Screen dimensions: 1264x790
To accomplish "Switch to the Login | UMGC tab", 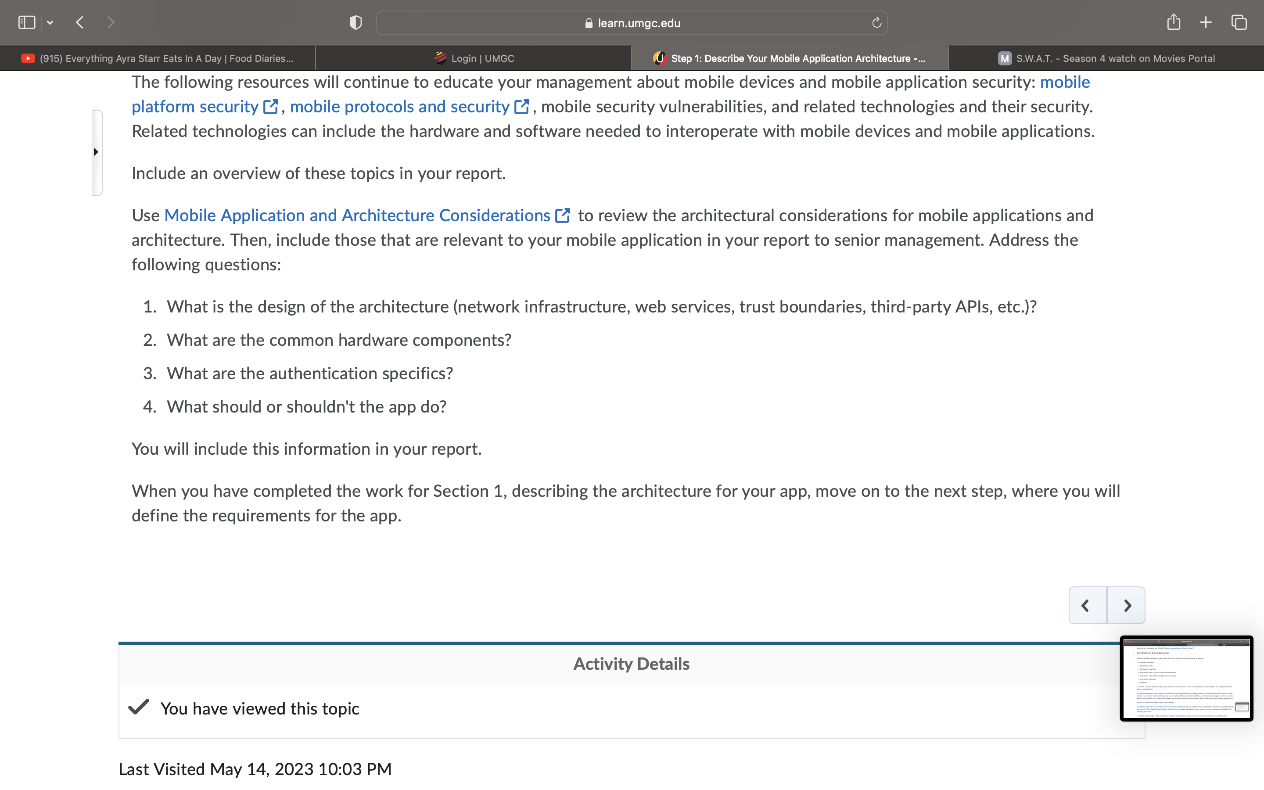I will [x=474, y=58].
